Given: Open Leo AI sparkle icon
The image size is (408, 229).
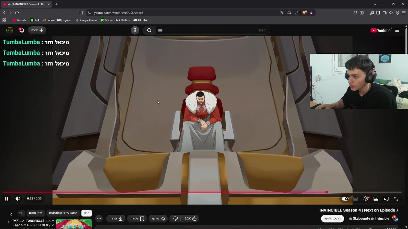Looking at the screenshot, I should pos(391,13).
